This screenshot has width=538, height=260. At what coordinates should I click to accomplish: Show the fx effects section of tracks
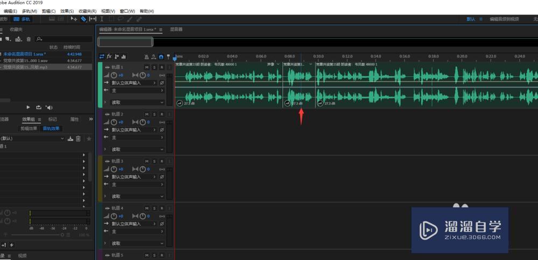(x=109, y=56)
